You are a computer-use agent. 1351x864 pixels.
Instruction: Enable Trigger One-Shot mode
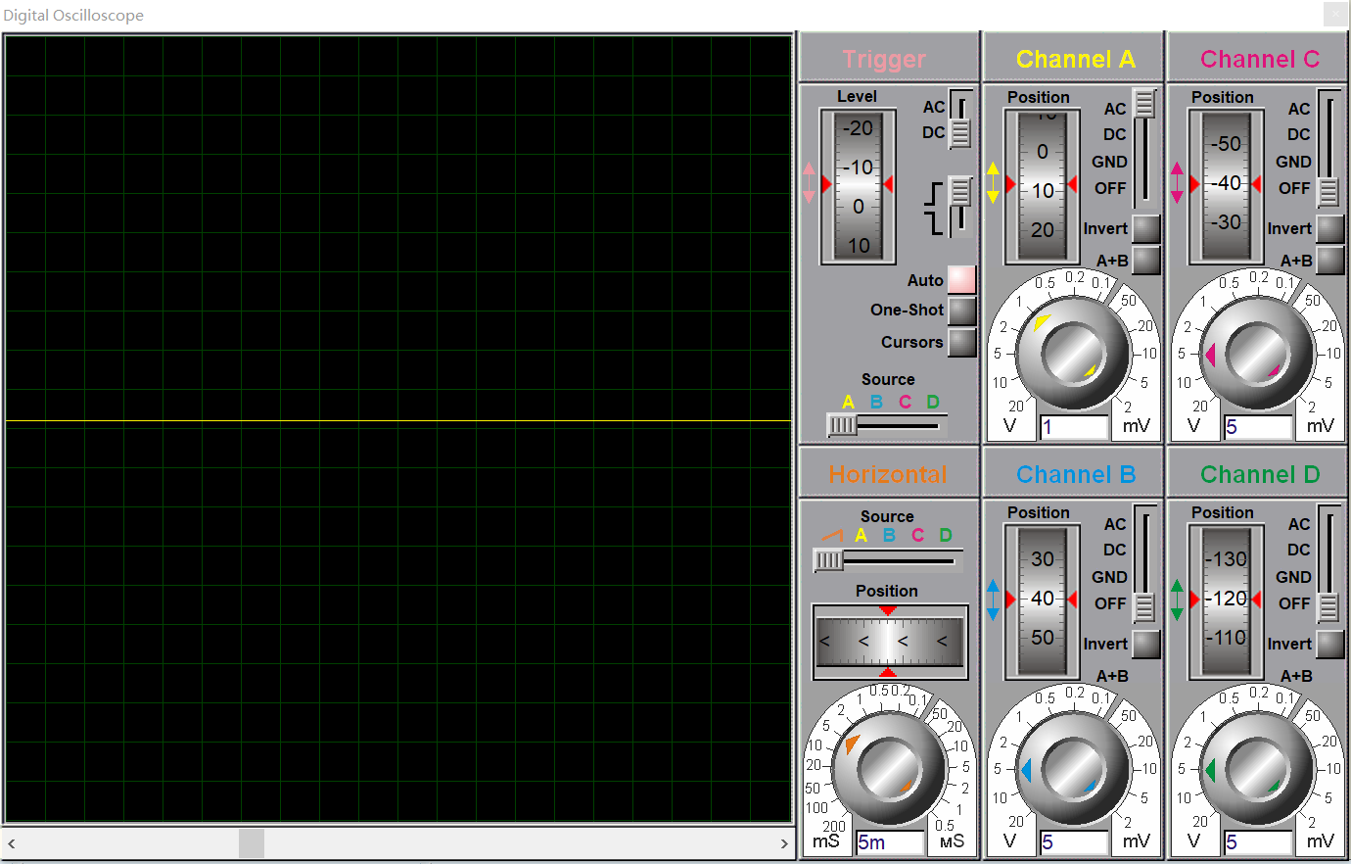coord(961,311)
